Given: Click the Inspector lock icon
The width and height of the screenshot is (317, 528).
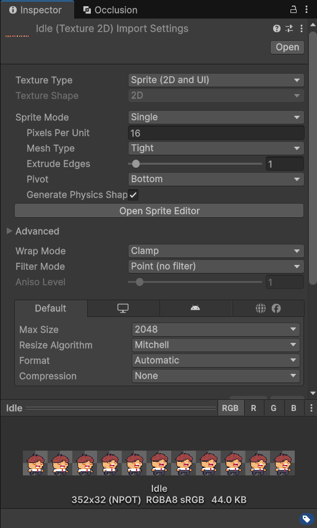Looking at the screenshot, I should (293, 9).
